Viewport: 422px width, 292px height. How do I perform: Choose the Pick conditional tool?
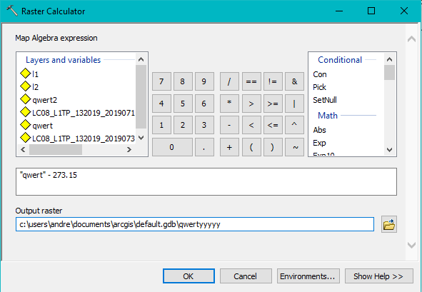[x=319, y=87]
